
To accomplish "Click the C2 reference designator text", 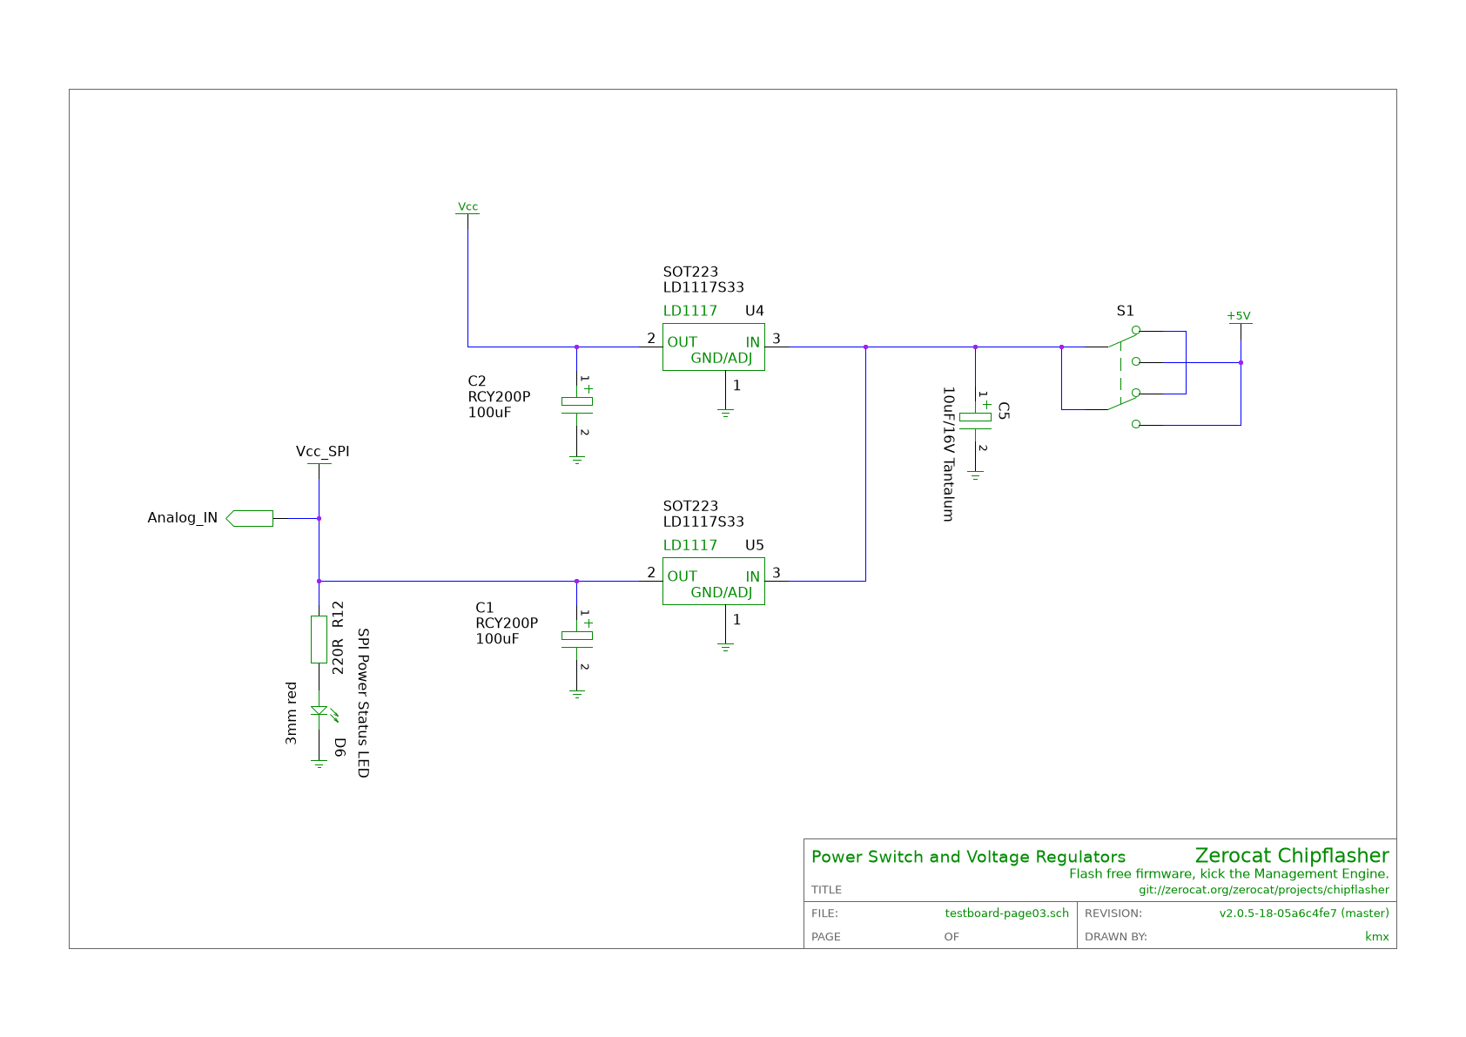I will (x=477, y=381).
